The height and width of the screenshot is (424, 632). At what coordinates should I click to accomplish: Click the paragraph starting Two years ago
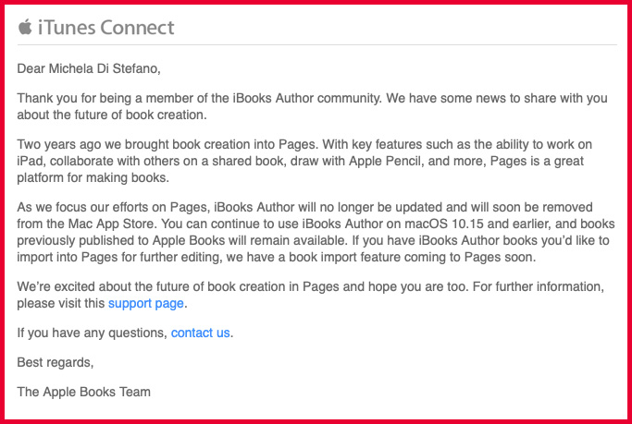click(x=304, y=161)
